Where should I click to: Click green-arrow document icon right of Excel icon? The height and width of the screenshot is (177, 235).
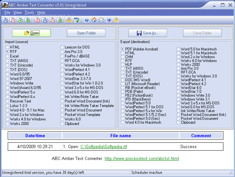coord(27,20)
